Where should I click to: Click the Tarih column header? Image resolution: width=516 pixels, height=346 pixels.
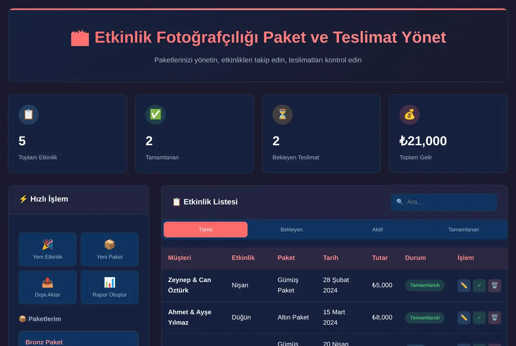pyautogui.click(x=331, y=258)
